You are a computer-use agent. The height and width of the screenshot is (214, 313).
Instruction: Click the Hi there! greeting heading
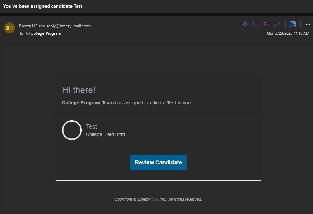point(79,90)
